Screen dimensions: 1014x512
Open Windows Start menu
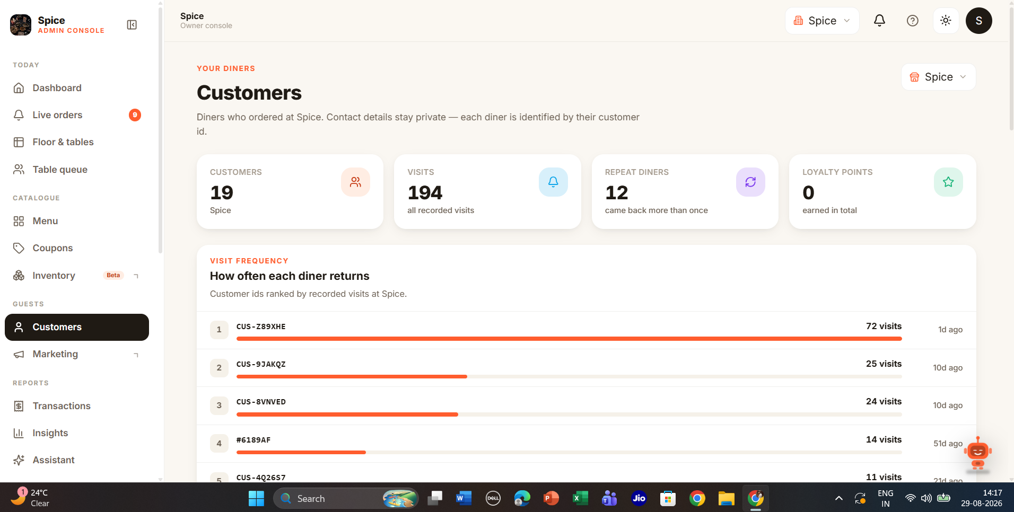tap(256, 498)
